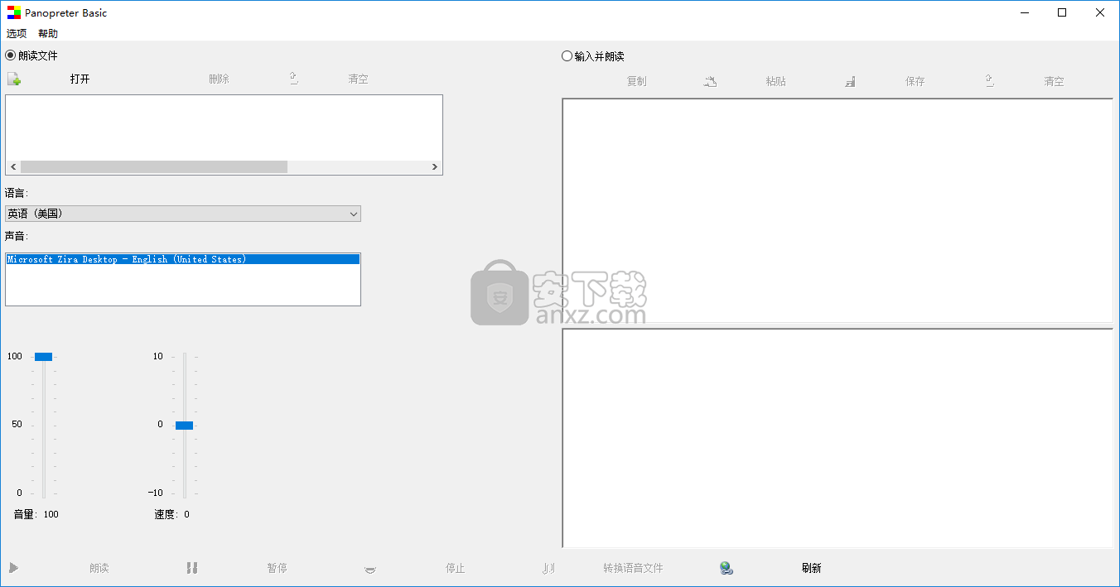
Task: Click the 速度 speed slider handle
Action: pyautogui.click(x=184, y=425)
